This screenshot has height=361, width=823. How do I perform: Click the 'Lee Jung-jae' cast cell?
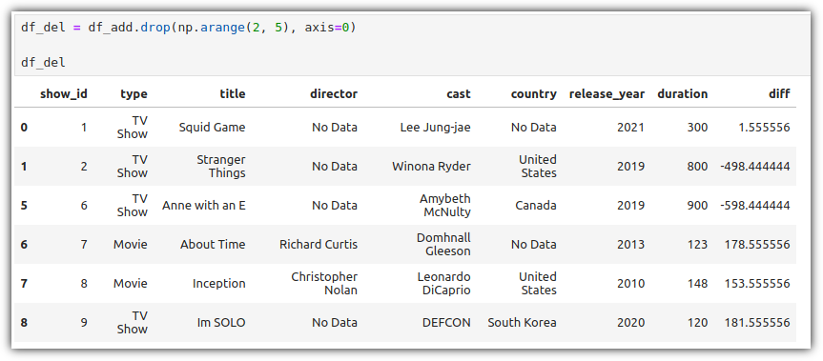click(x=435, y=128)
